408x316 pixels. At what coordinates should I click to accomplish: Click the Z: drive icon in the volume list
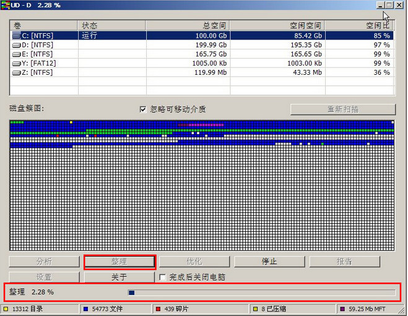pyautogui.click(x=17, y=72)
